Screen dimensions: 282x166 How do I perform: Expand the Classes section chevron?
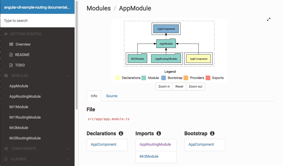[x=68, y=159]
